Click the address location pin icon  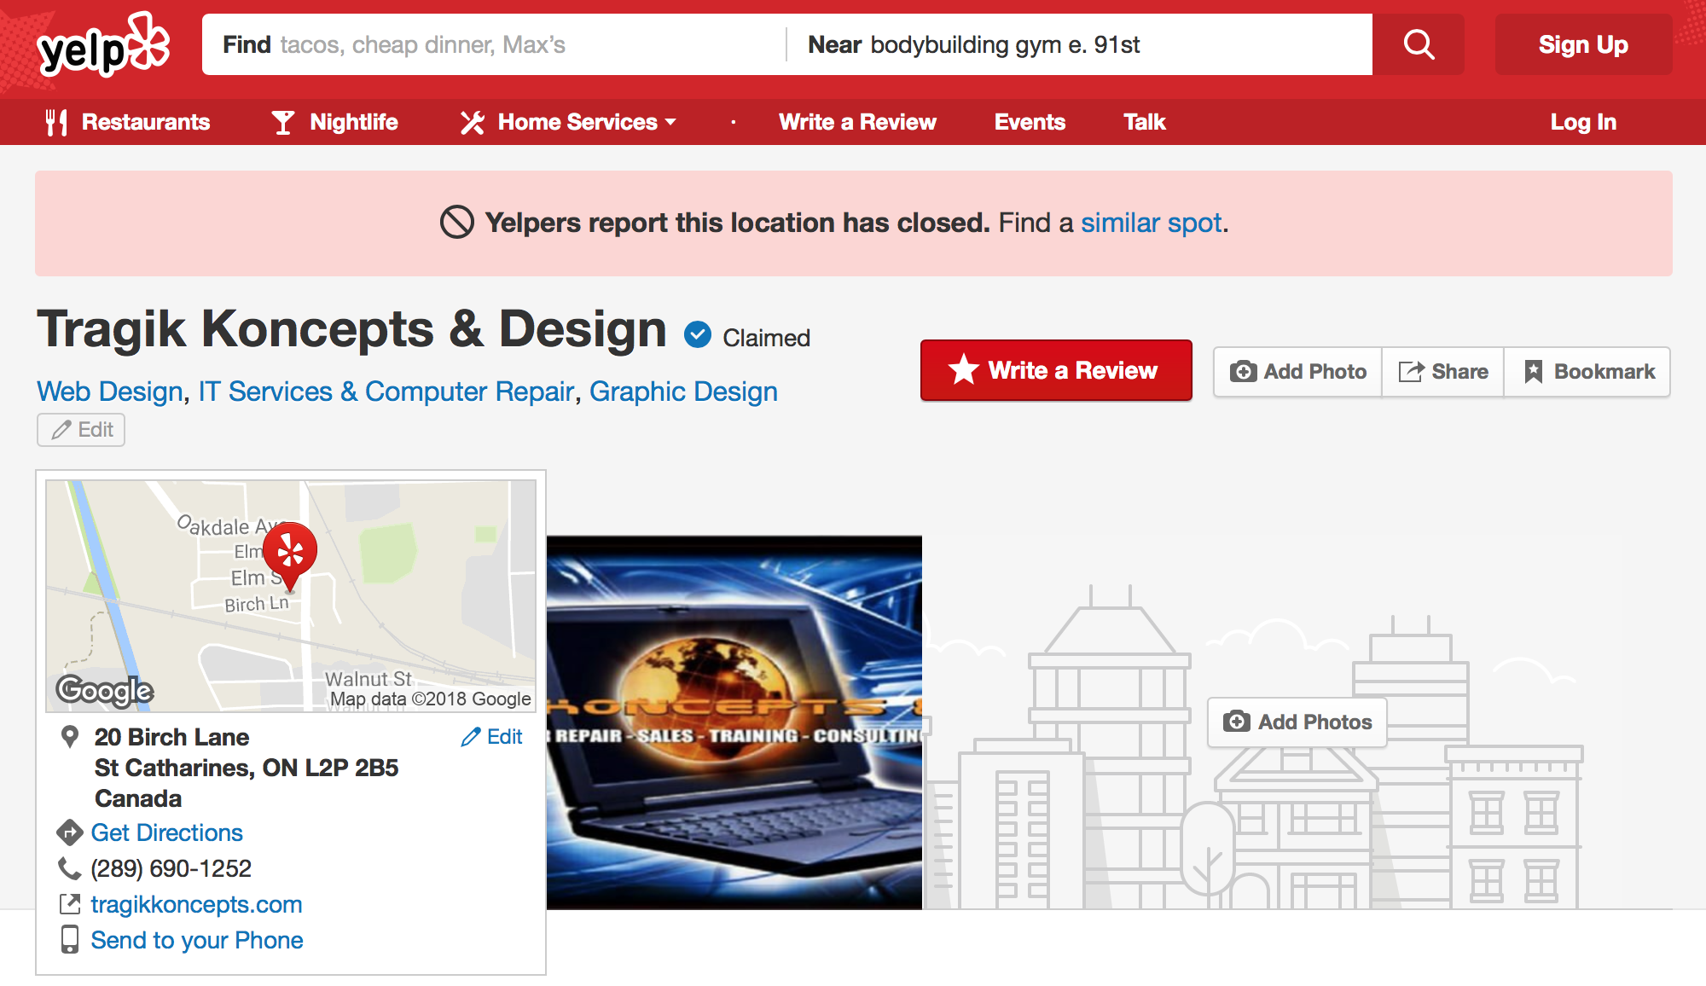(x=70, y=737)
